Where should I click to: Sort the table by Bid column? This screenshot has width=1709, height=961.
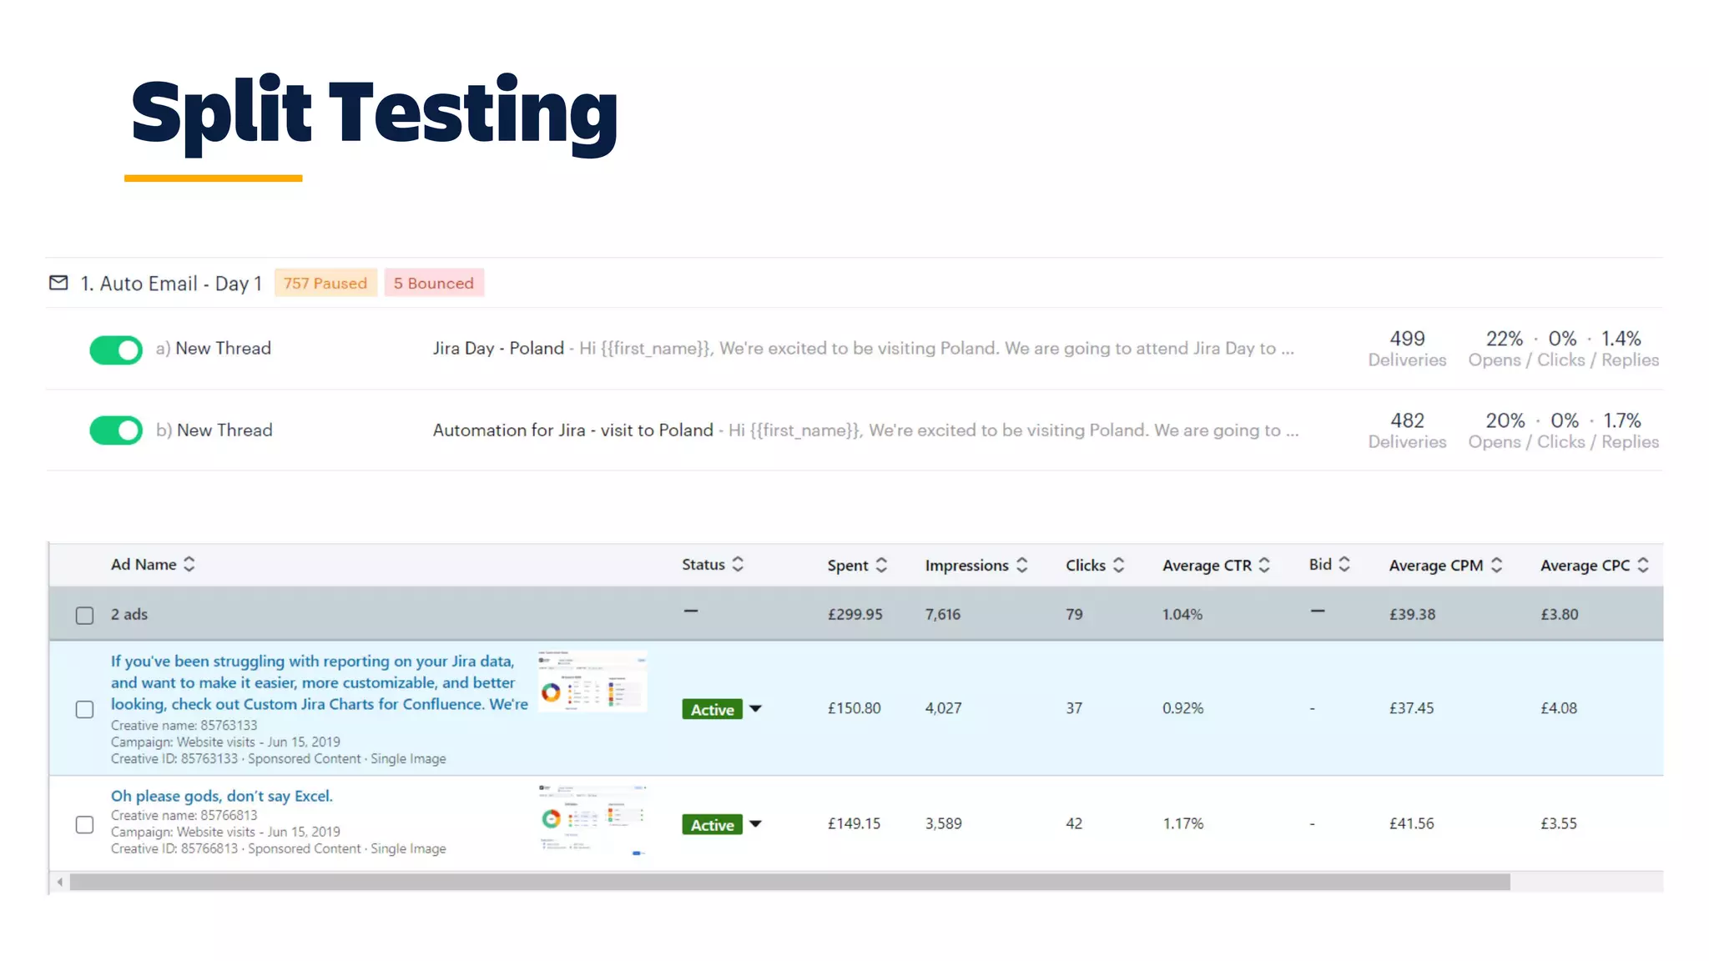(x=1329, y=565)
